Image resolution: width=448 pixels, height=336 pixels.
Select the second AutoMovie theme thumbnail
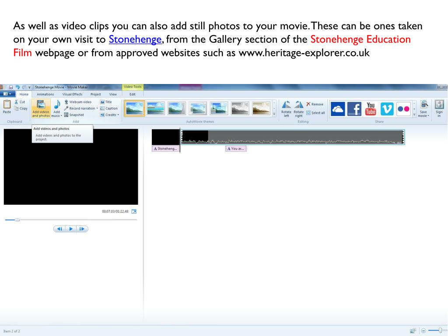[x=155, y=108]
